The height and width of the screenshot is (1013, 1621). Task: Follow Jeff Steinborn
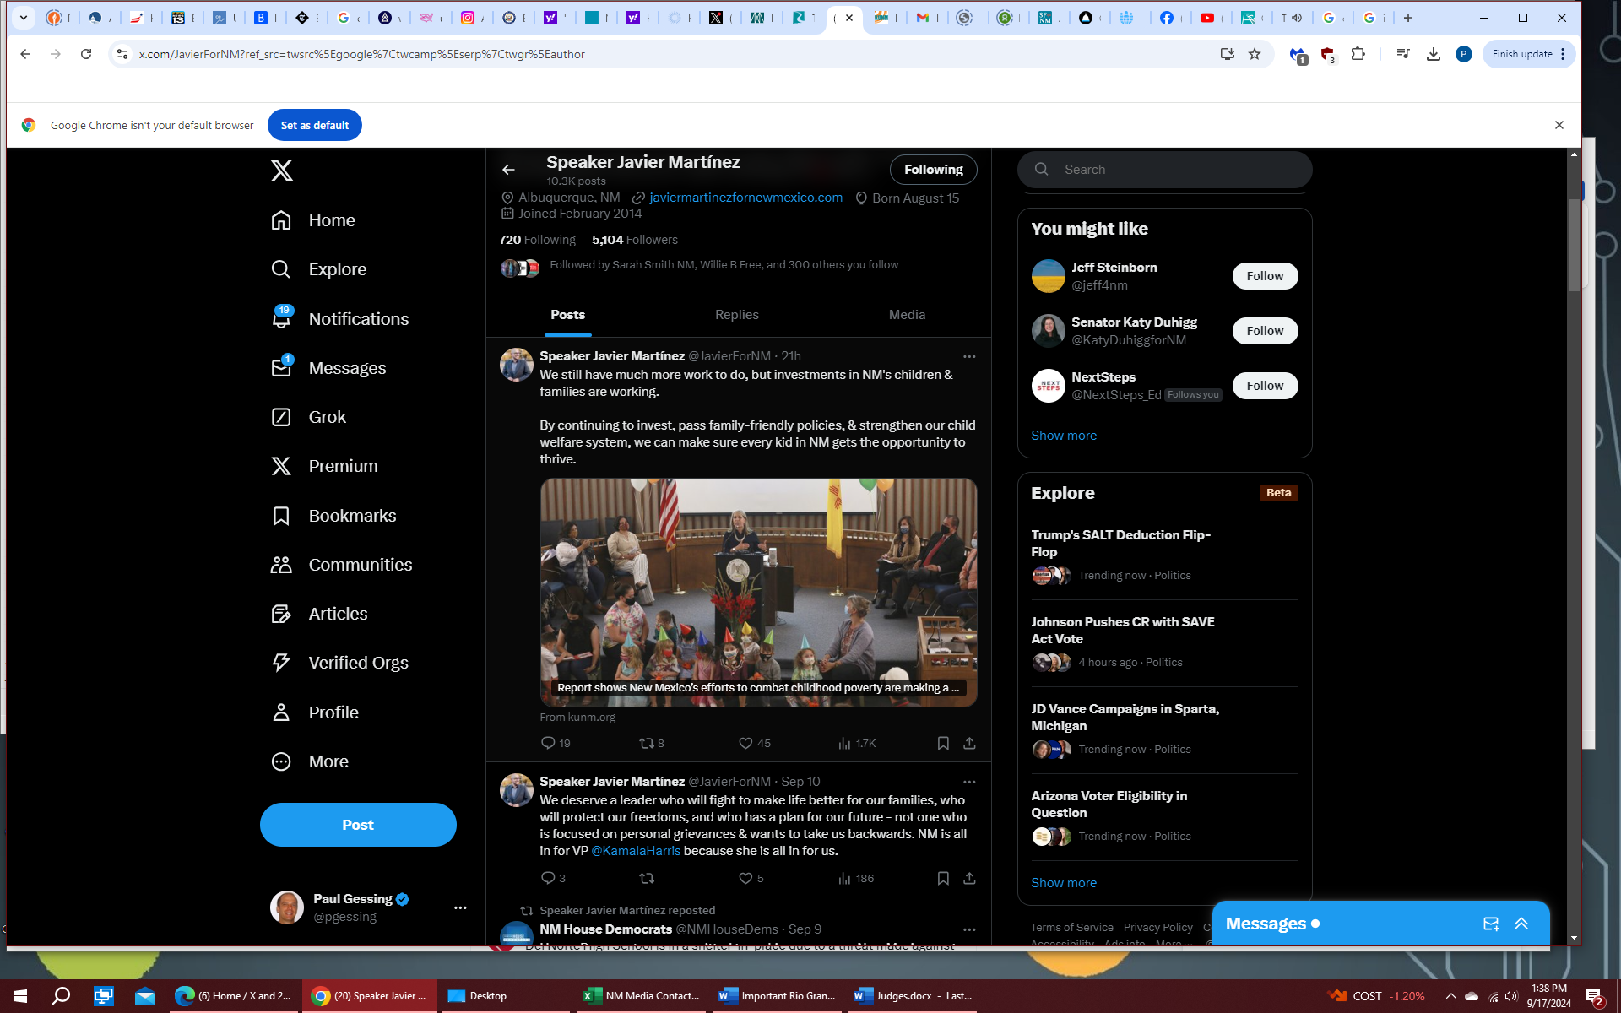point(1264,276)
